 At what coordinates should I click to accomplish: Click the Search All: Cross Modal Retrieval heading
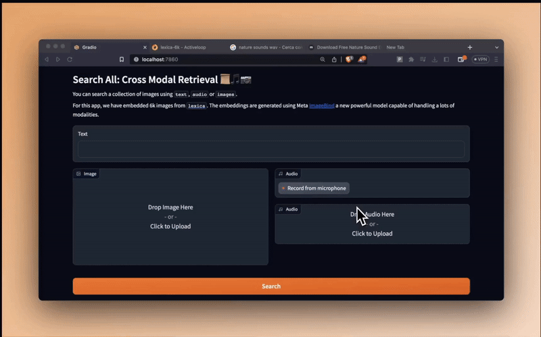tap(145, 80)
